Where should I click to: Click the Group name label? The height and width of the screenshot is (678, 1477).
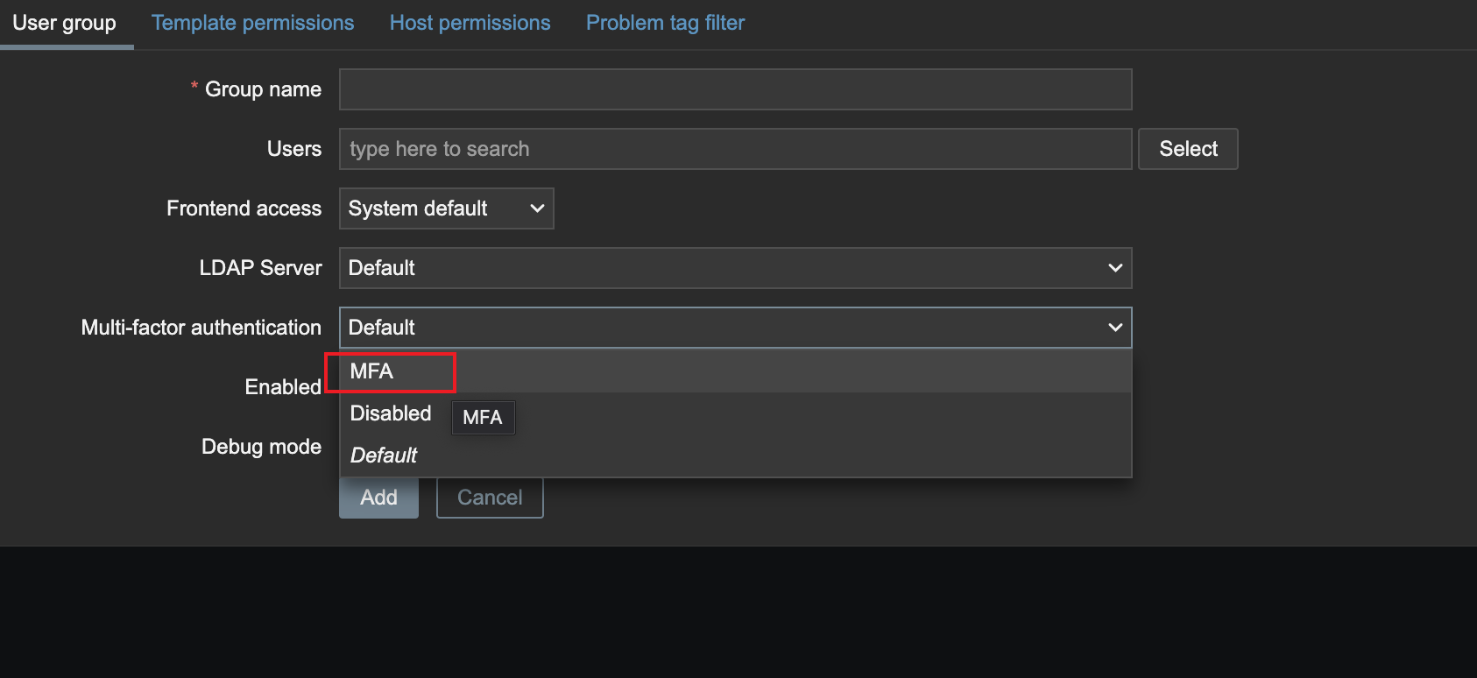pos(263,89)
